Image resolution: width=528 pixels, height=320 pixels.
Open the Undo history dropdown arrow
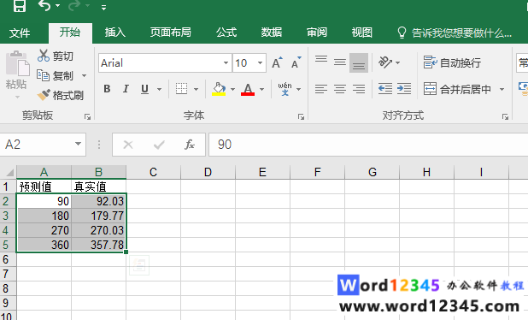(x=57, y=5)
